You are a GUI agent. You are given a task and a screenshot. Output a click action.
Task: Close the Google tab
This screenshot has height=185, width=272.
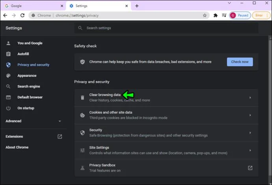point(62,6)
